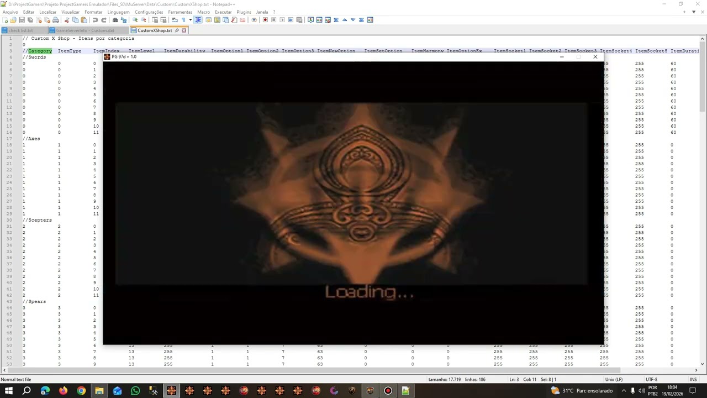Viewport: 707px width, 398px height.
Task: Open Firefox from the taskbar
Action: (x=63, y=391)
